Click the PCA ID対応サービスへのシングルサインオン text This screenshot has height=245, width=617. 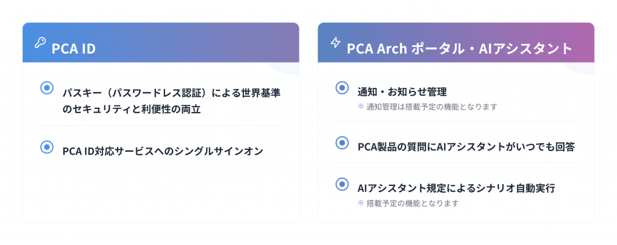(163, 151)
